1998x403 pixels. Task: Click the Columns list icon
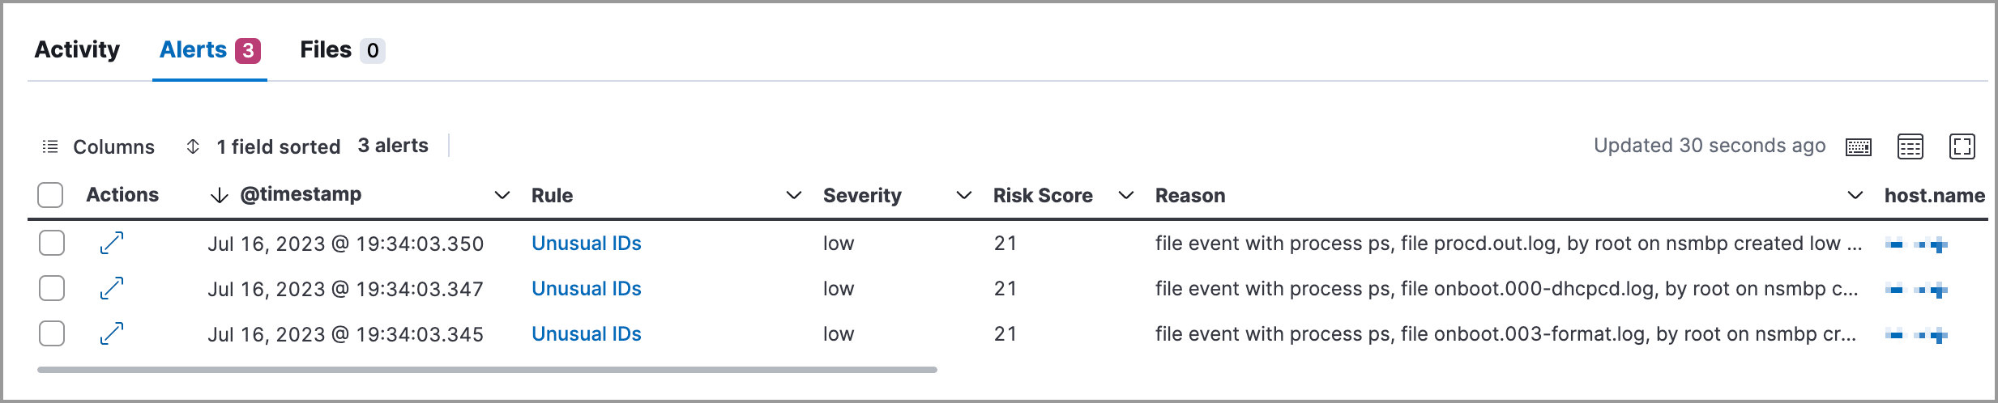pyautogui.click(x=50, y=146)
